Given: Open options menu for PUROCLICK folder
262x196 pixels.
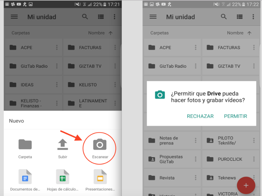Looking at the screenshot, I should coord(254,159).
